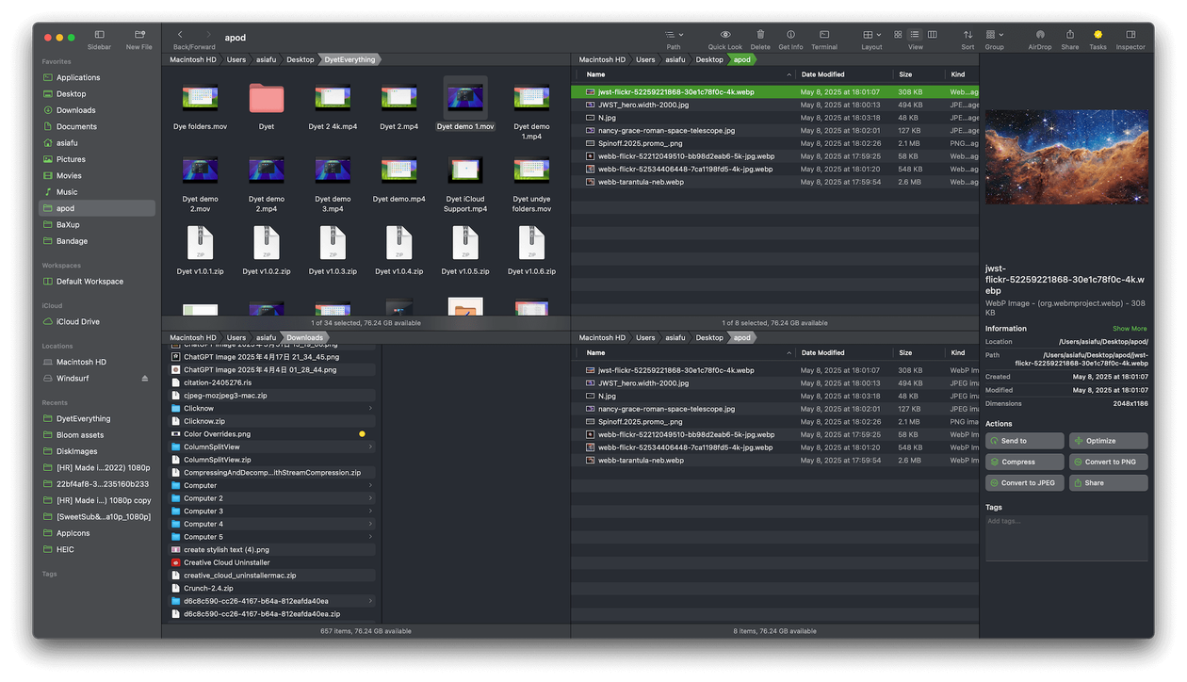Click yellow tag dot on Color Overrides.png
Image resolution: width=1187 pixels, height=682 pixels.
pyautogui.click(x=362, y=434)
